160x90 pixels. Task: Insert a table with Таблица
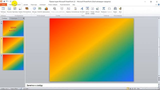[x=3, y=10]
